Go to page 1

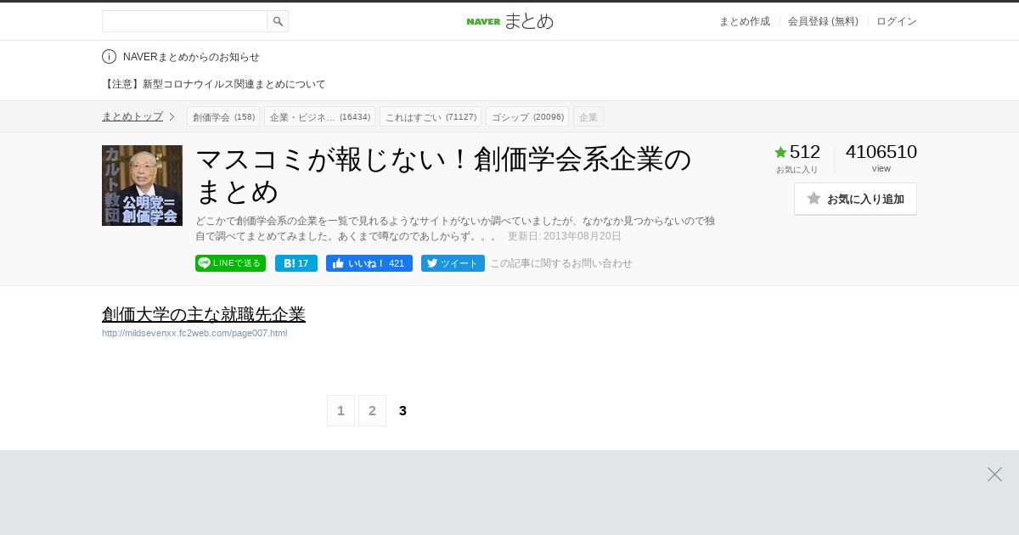coord(341,411)
